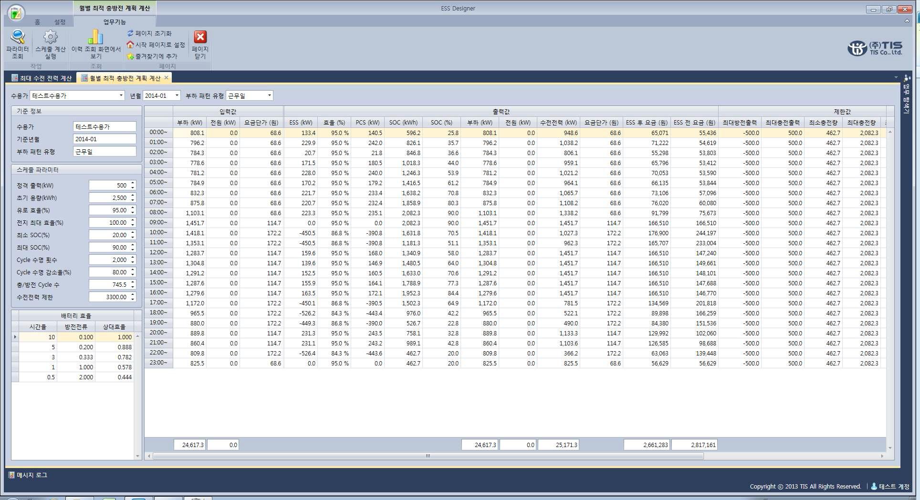Select the 업무기능 ribbon tab
Image resolution: width=920 pixels, height=500 pixels.
(x=115, y=22)
